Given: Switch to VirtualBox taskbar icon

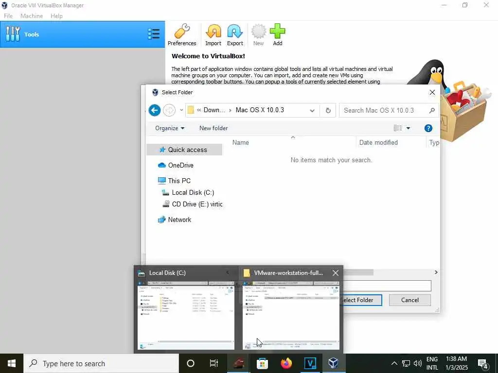Looking at the screenshot, I should point(333,363).
